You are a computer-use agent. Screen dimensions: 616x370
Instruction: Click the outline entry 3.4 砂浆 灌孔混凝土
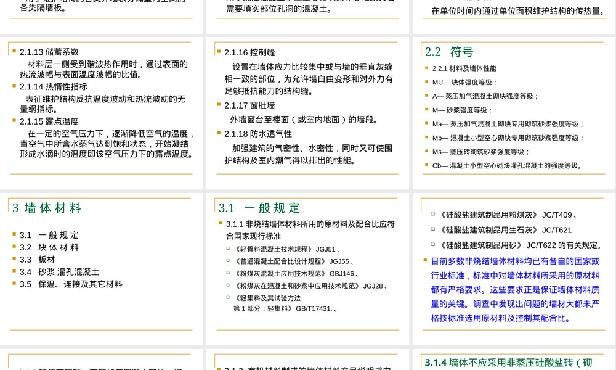[x=59, y=272]
